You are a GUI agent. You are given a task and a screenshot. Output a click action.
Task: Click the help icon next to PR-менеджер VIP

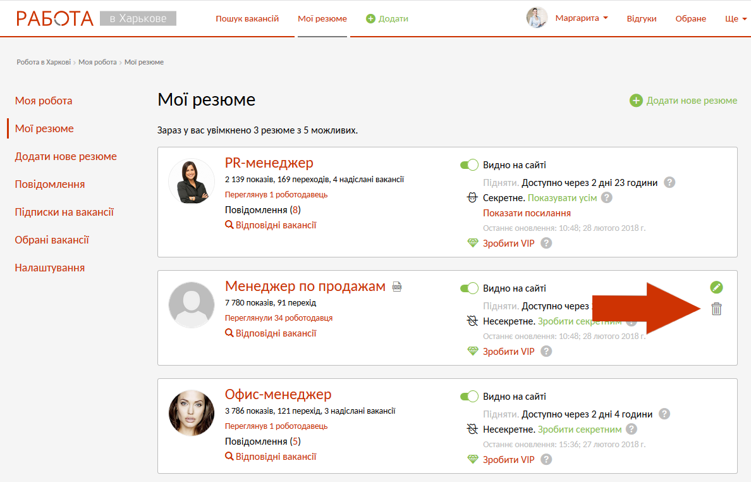coord(546,243)
